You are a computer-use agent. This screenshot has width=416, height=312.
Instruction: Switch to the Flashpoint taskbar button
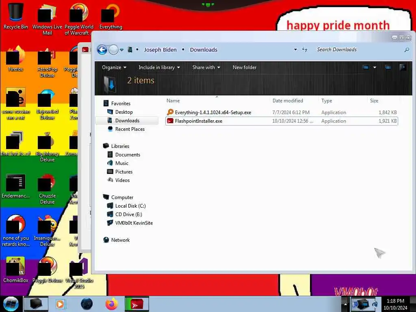[x=136, y=304]
